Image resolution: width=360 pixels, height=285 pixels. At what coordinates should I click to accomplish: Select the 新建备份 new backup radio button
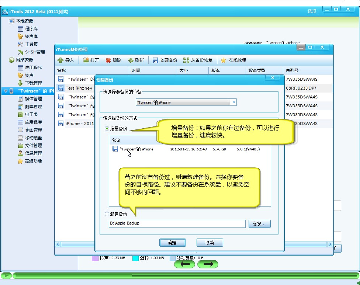(107, 214)
